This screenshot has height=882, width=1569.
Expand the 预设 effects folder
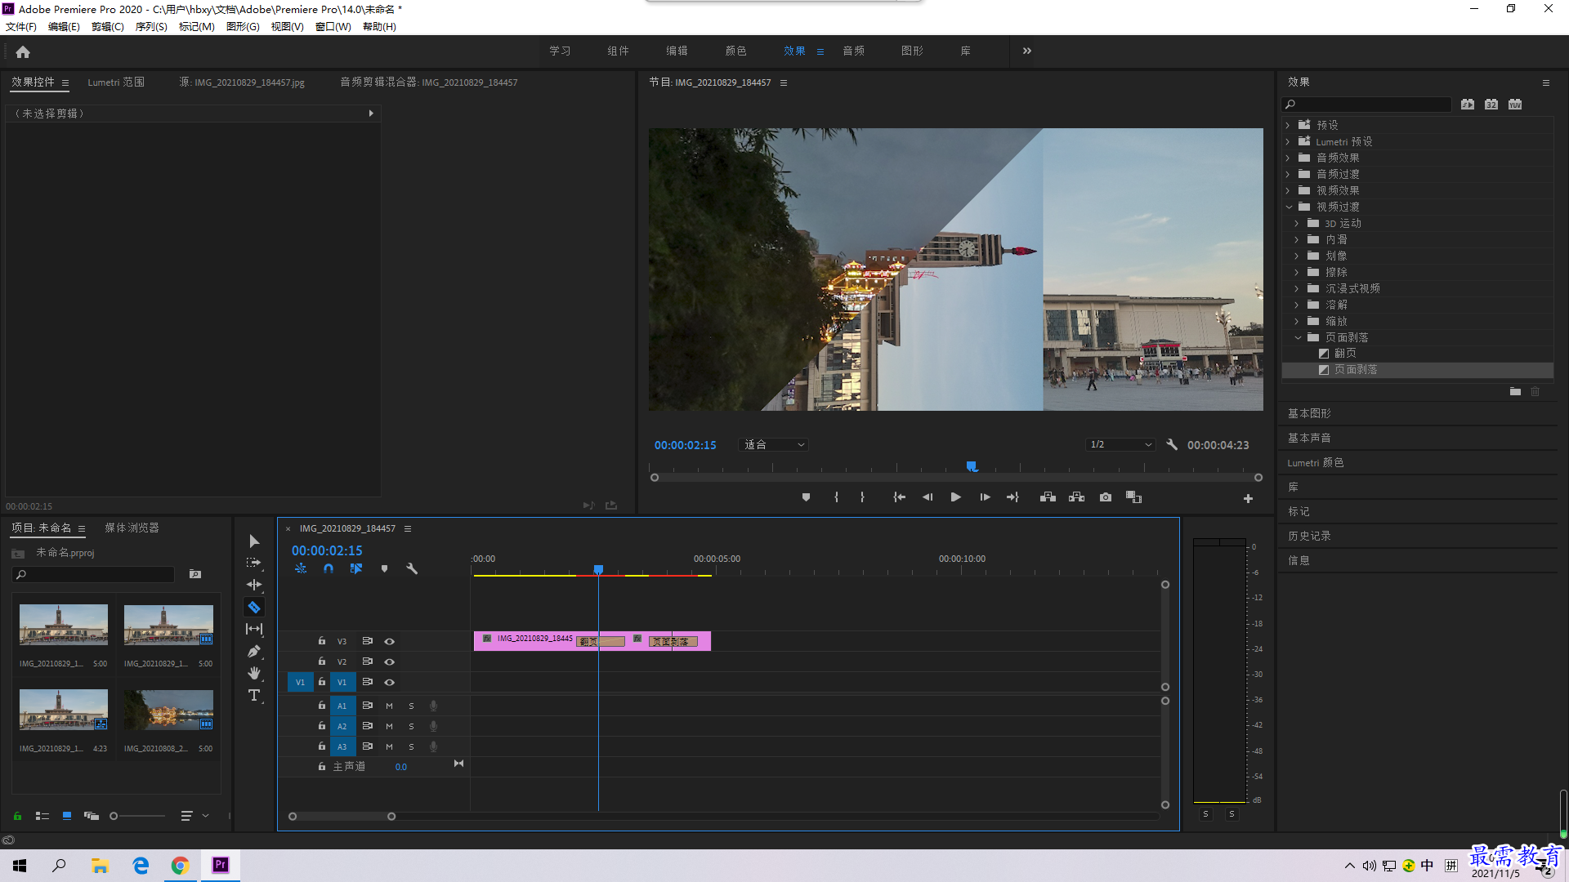click(x=1288, y=125)
